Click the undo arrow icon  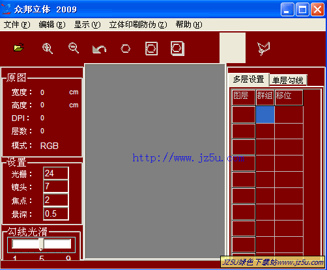coord(99,49)
